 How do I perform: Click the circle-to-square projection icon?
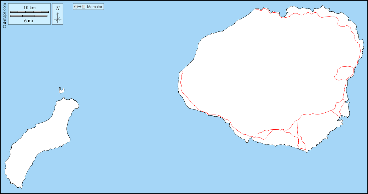80,7
